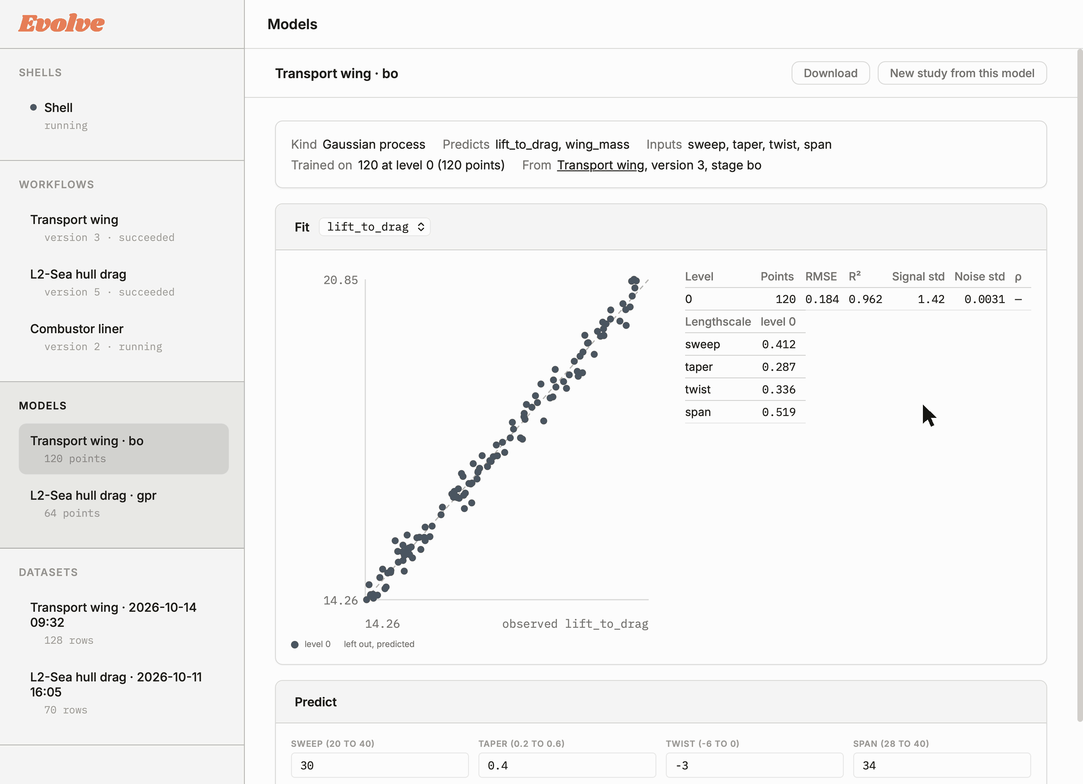Click the Download button
Image resolution: width=1083 pixels, height=784 pixels.
[x=831, y=73]
